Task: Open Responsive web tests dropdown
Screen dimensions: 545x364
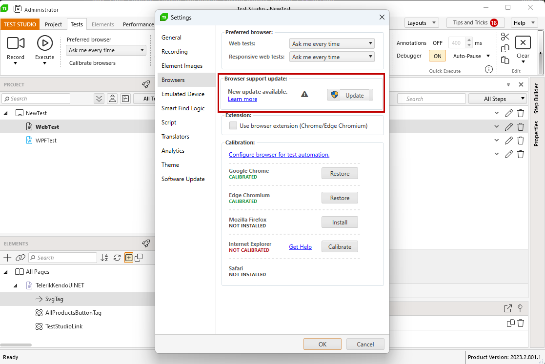Action: [332, 57]
